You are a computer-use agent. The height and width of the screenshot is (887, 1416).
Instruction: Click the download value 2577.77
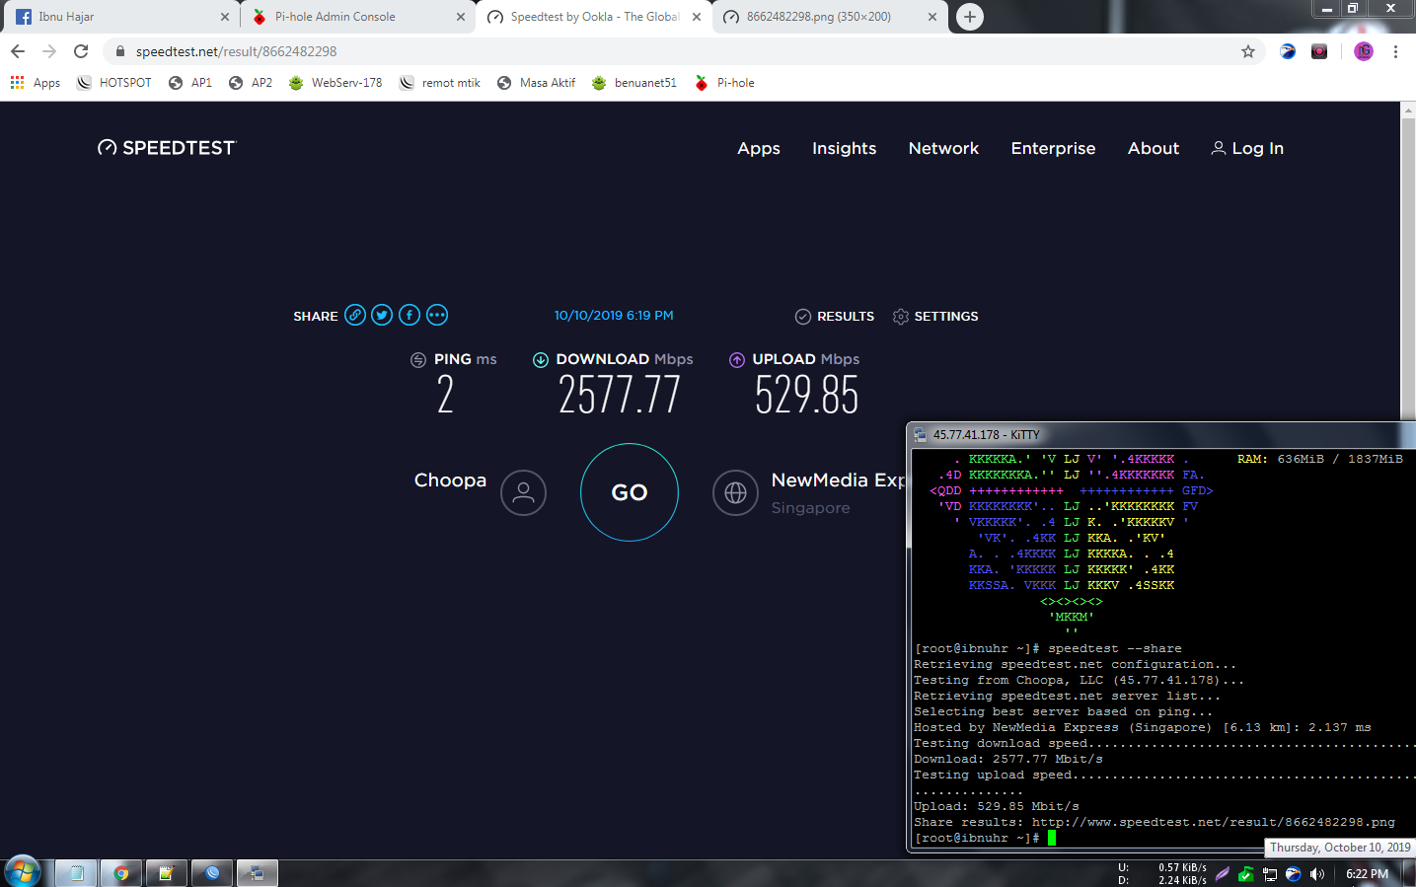coord(620,396)
